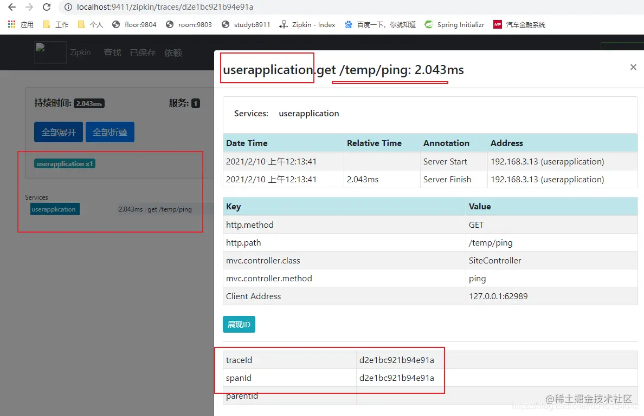Screen dimensions: 644x416
Task: Open the 工作 bookmark folder
Action: pos(56,24)
